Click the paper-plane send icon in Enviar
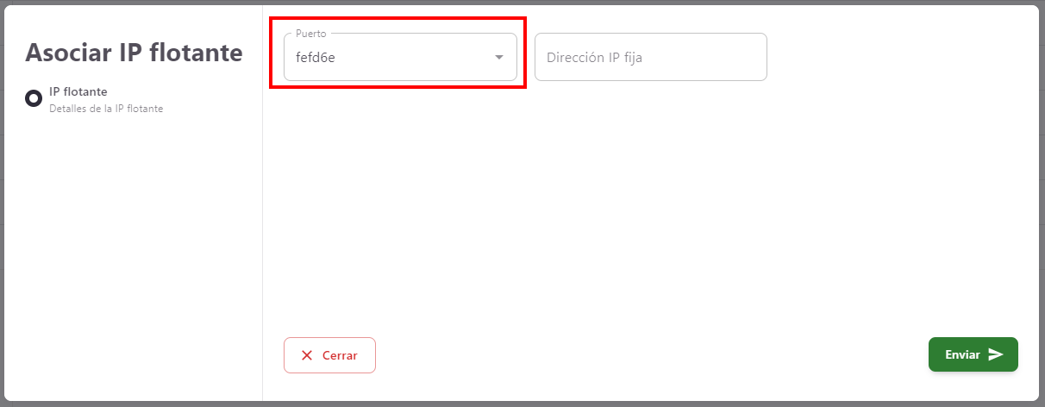Image resolution: width=1045 pixels, height=407 pixels. [x=996, y=354]
